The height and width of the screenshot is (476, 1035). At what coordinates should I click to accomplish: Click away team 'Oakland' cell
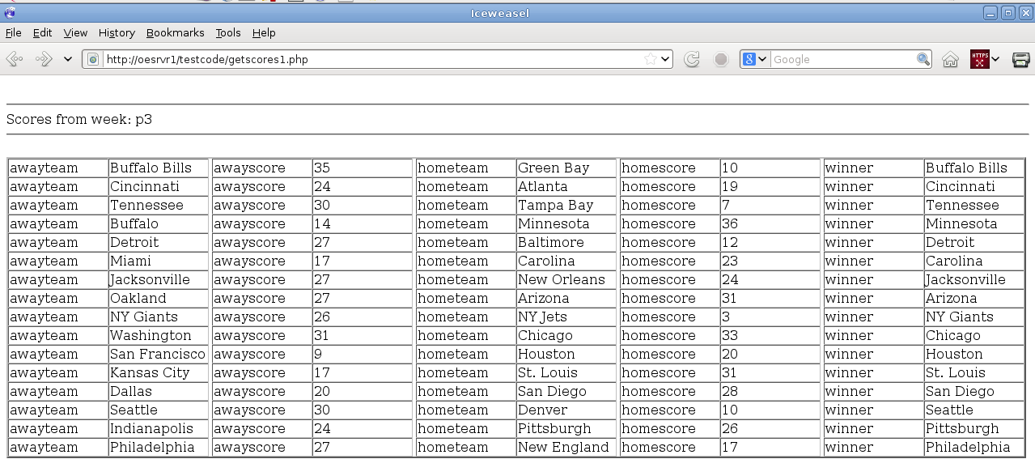point(159,298)
